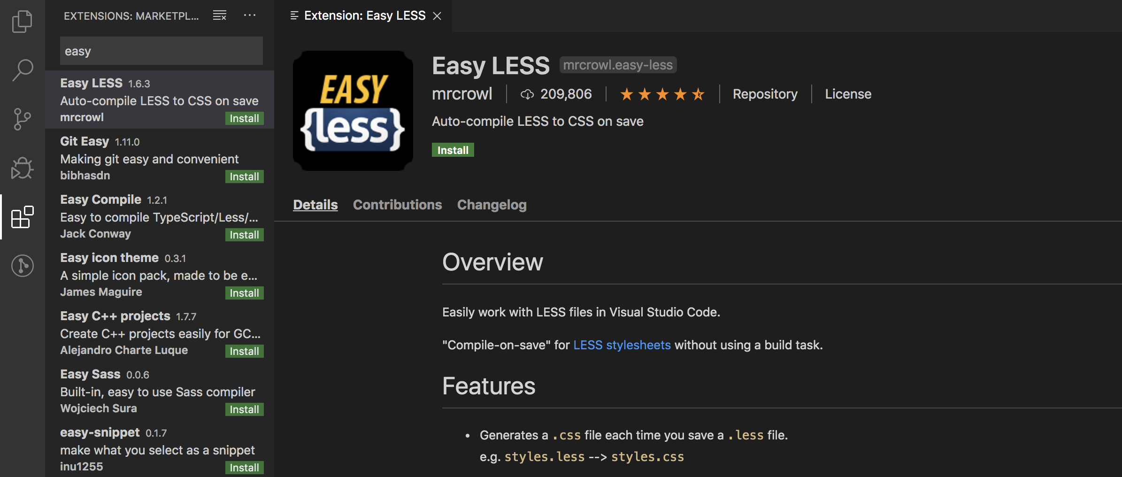Clear extensions search results icon
Viewport: 1122px width, 477px height.
(220, 15)
